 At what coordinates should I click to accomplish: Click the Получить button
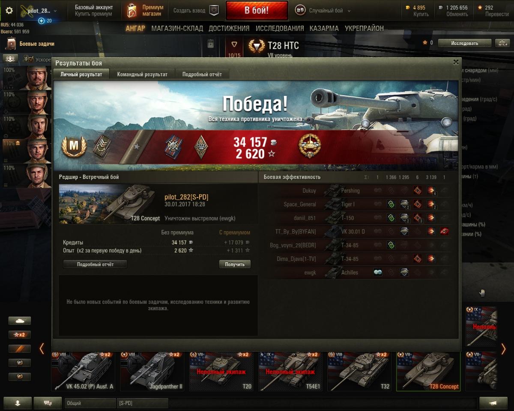click(235, 264)
